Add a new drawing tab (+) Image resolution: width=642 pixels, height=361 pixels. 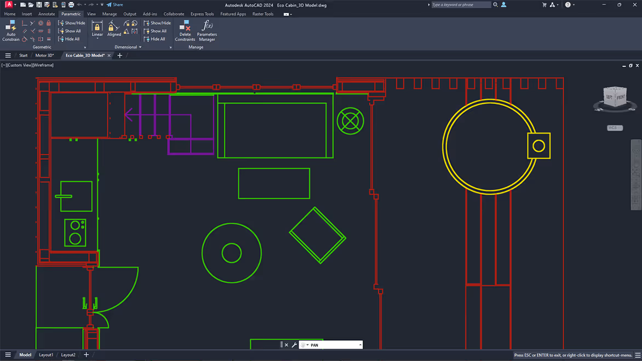coord(119,55)
